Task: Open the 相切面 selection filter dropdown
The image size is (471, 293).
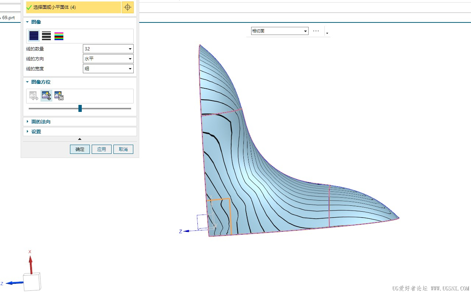Action: 280,31
